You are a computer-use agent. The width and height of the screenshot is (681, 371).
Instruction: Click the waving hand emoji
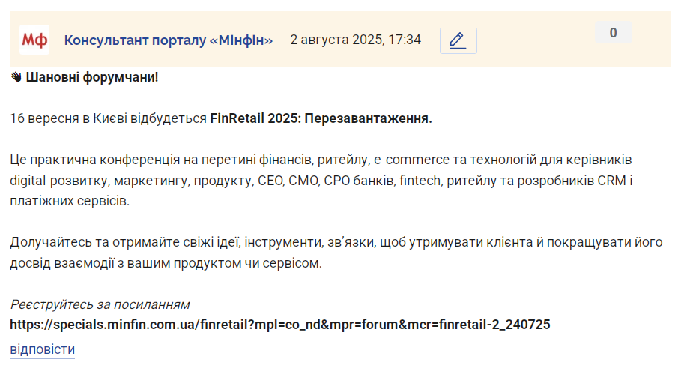(x=16, y=77)
